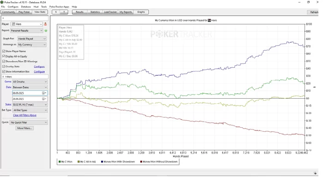The image size is (323, 189).
Task: Open the Configure menu
Action: (13, 7)
